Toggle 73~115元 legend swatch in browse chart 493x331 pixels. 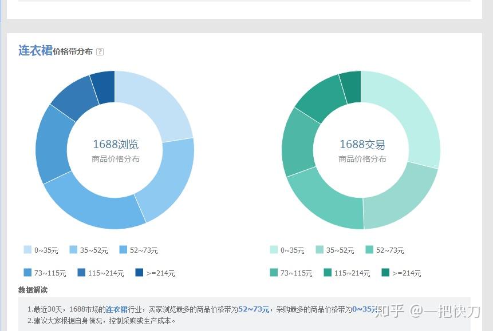click(27, 272)
